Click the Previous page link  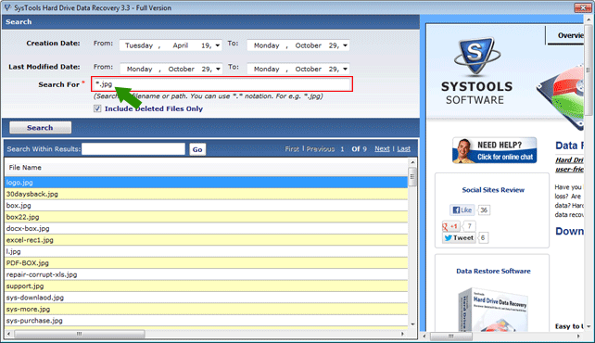(x=321, y=148)
